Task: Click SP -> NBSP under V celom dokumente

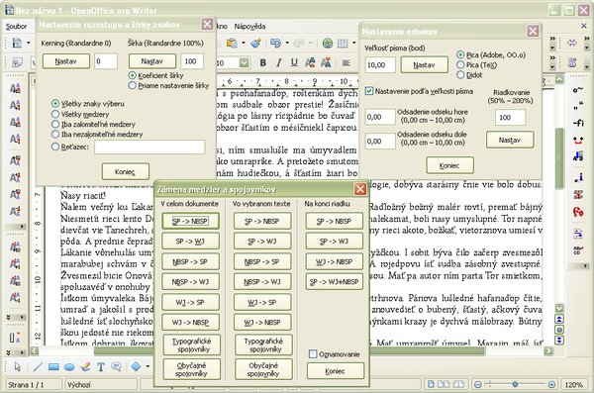Action: coord(190,221)
